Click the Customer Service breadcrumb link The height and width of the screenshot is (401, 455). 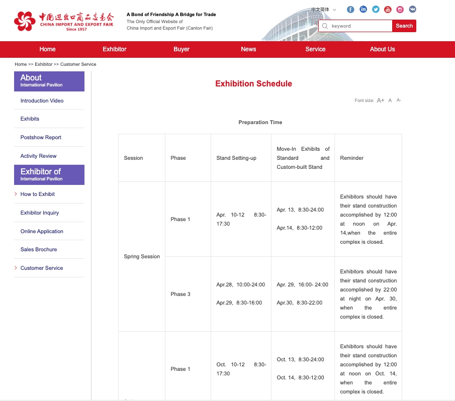(x=78, y=64)
